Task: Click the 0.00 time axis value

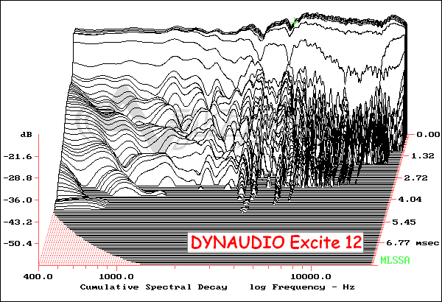Action: pos(428,135)
